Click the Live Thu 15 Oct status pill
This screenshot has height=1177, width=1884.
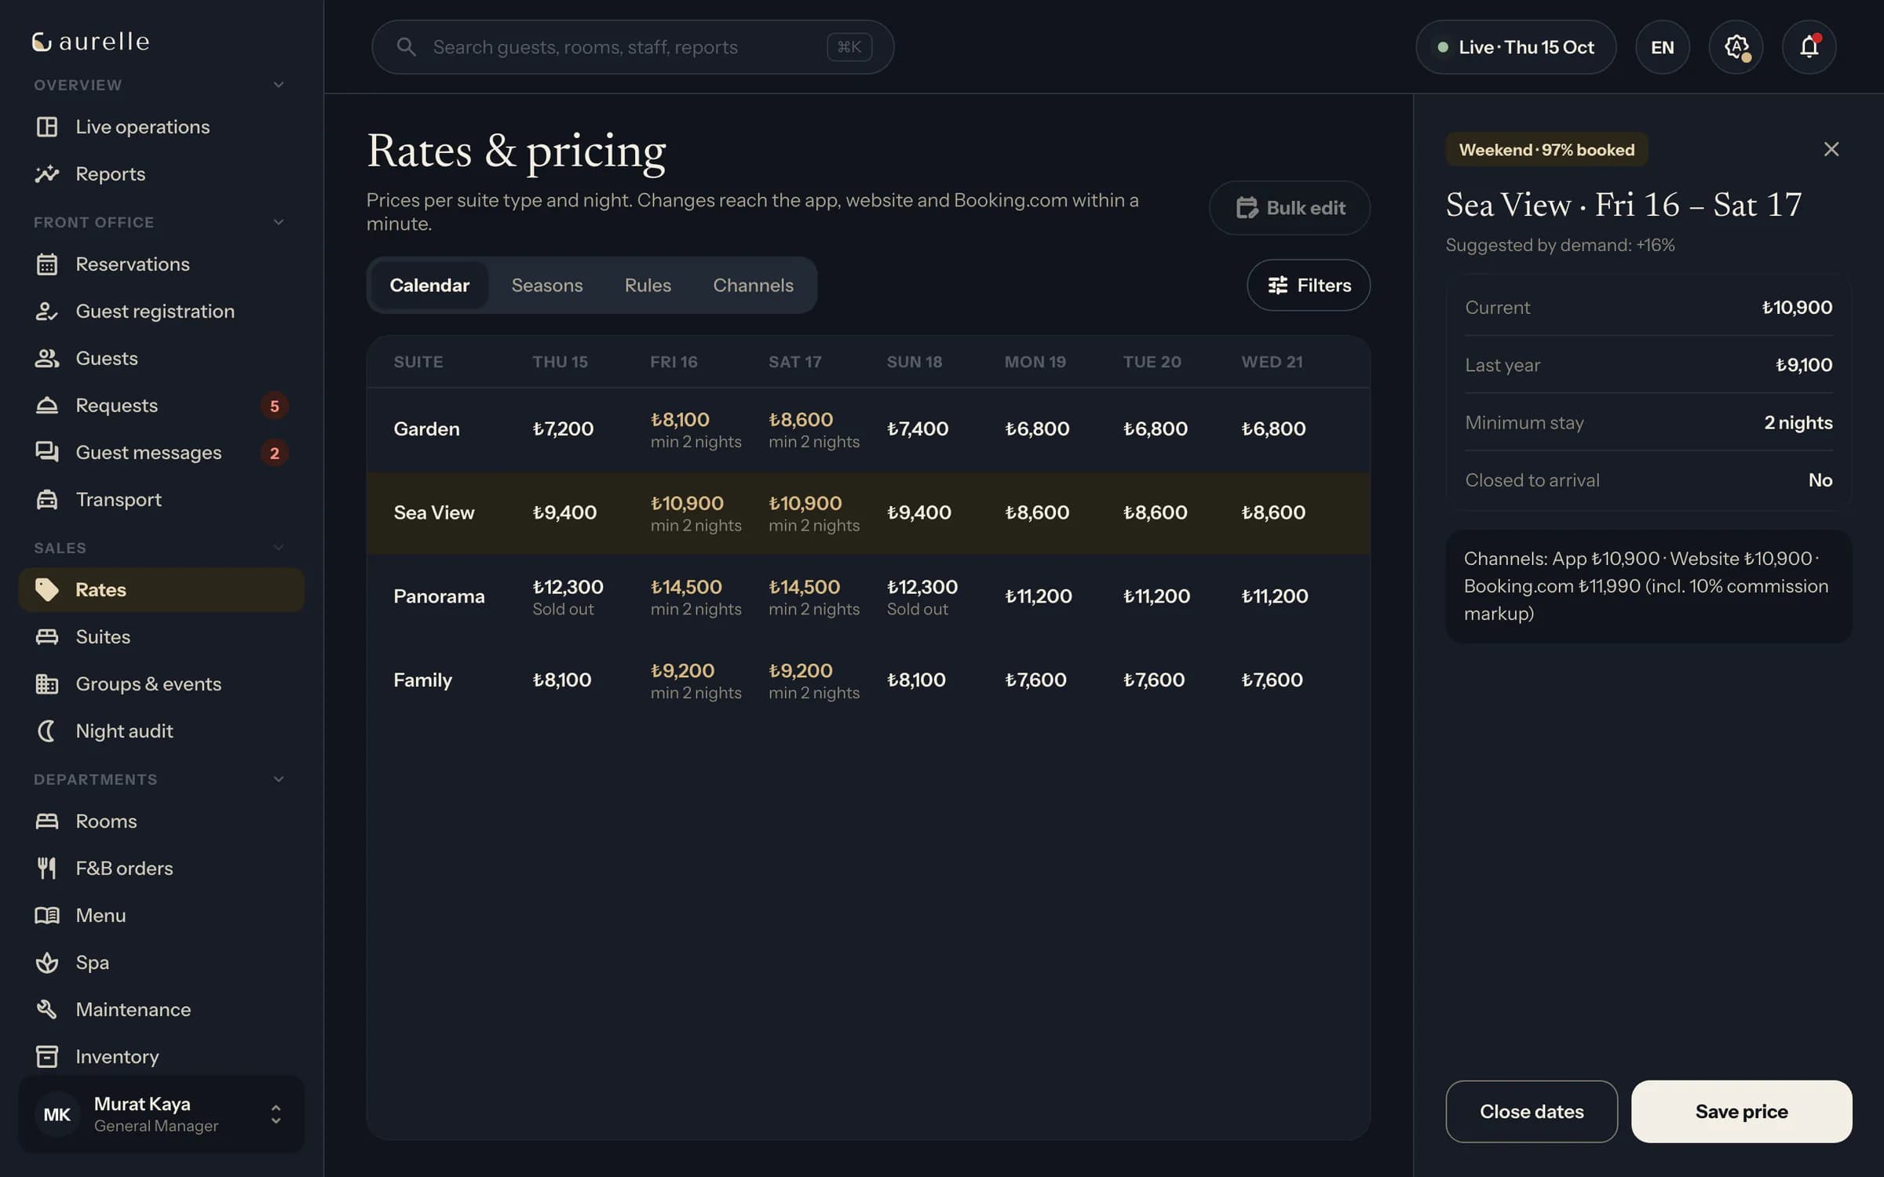click(1516, 47)
